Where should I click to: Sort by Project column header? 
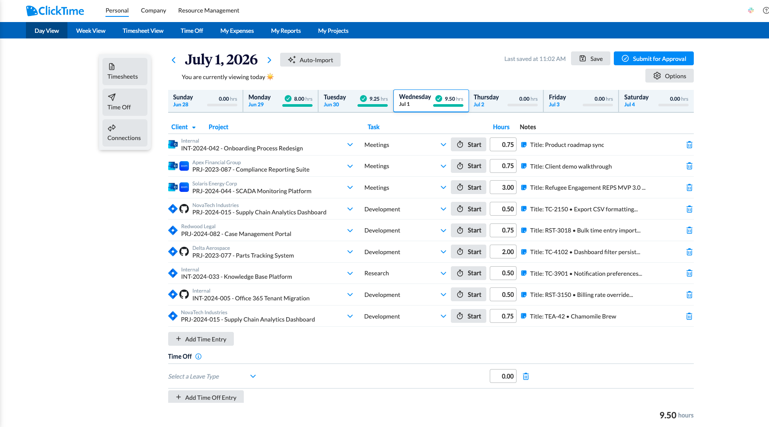218,127
